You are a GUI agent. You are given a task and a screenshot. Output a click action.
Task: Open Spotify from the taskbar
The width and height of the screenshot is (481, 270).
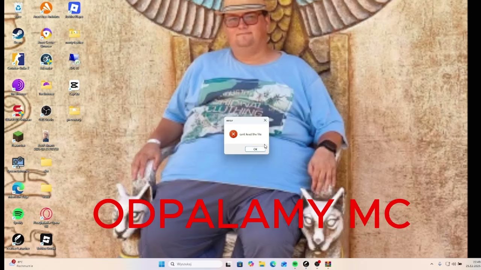tap(295, 264)
